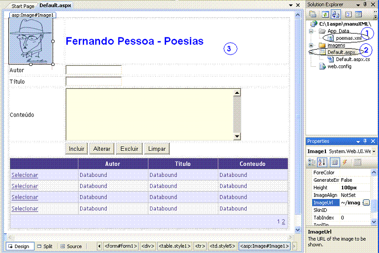The image size is (379, 253).
Task: Click the View Code icon in Solution Explorer
Action: coord(349,15)
